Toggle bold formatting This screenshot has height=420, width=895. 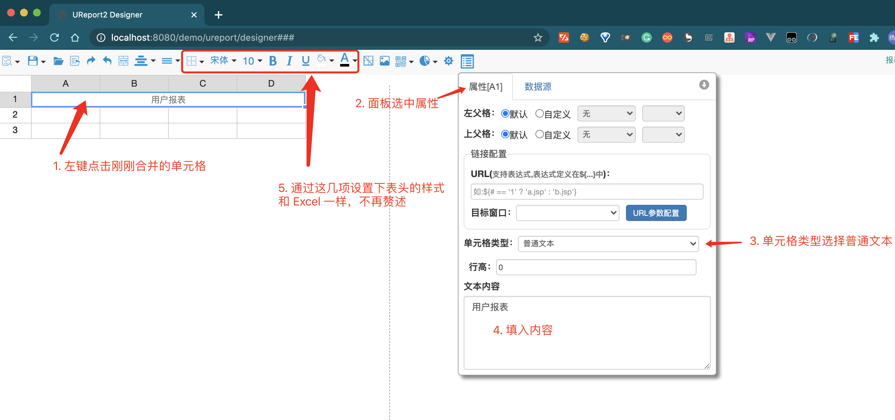273,61
